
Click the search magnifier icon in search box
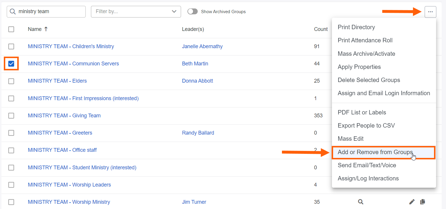[13, 12]
